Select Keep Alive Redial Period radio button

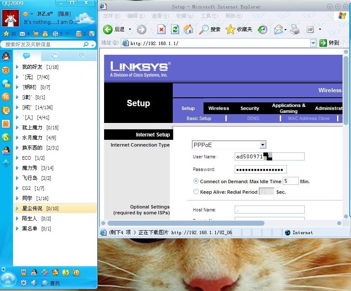click(x=196, y=192)
